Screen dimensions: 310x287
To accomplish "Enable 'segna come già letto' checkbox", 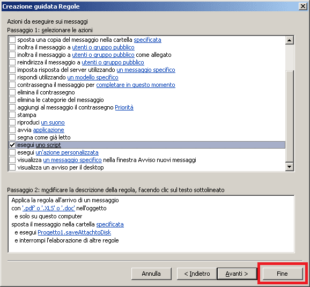I will [x=12, y=137].
